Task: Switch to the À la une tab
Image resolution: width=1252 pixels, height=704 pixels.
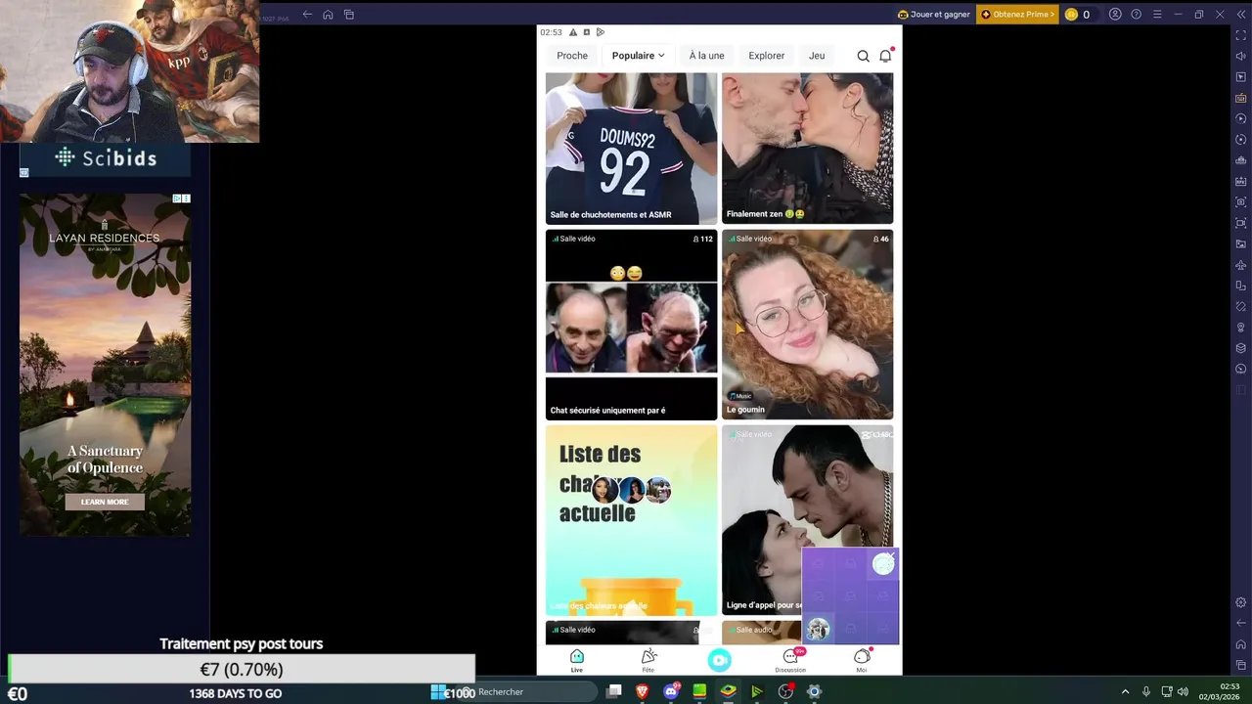Action: (x=706, y=56)
